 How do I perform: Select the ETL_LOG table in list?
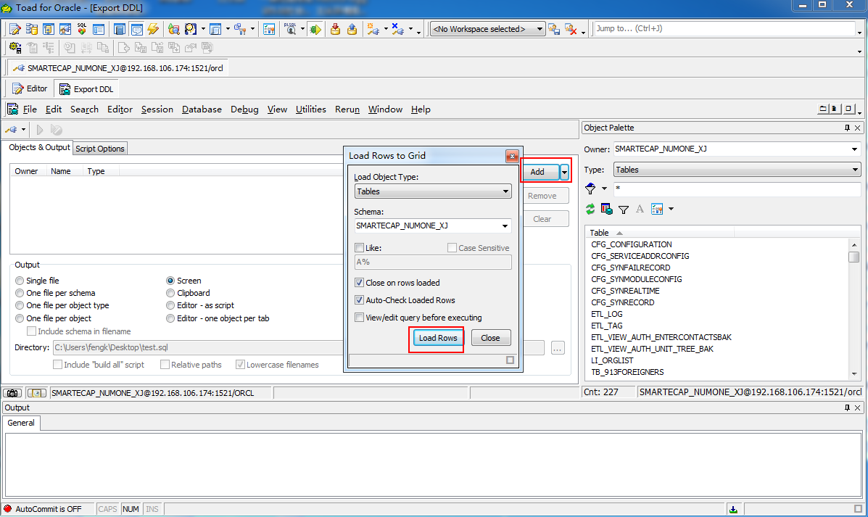(607, 315)
